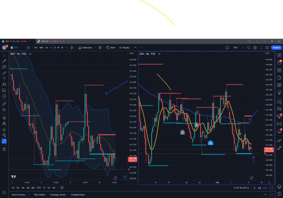
Task: Click the go to date calendar icon
Action: point(62,188)
